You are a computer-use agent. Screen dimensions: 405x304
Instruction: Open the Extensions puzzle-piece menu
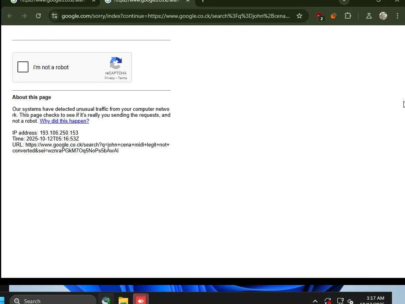pos(348,16)
